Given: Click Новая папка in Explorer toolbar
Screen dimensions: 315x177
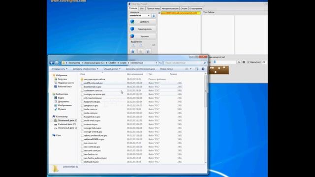Looking at the screenshot, I should (166, 69).
